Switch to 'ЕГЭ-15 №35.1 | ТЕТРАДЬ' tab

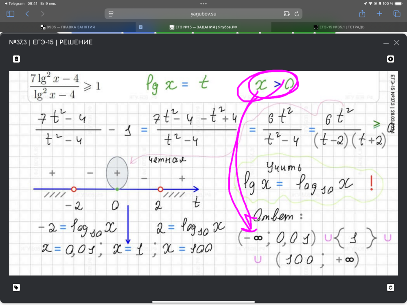pyautogui.click(x=339, y=27)
